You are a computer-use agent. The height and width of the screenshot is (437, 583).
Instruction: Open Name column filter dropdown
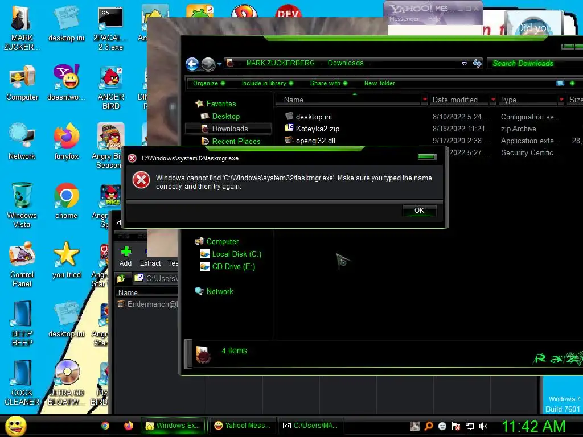[425, 100]
